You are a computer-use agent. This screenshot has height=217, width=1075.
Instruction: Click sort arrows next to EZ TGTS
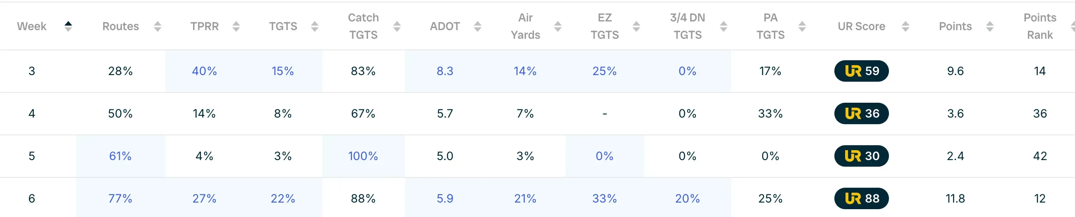tap(636, 26)
